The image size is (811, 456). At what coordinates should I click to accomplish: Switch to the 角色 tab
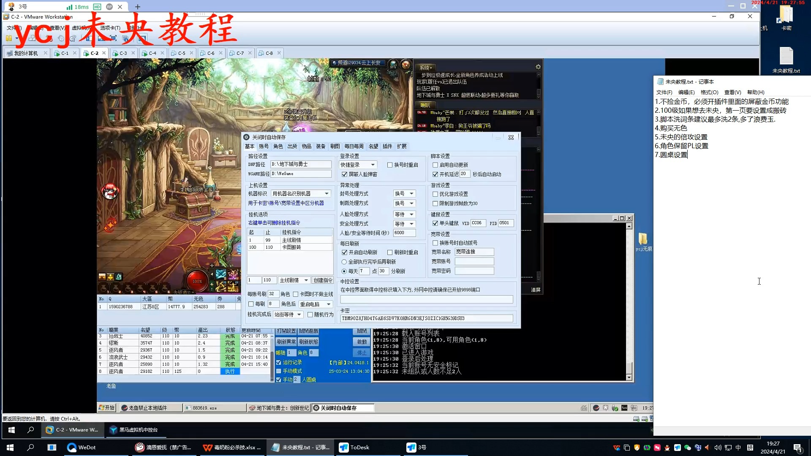coord(278,147)
